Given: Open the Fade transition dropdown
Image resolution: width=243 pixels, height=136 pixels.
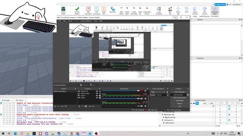Looking at the screenshot, I should 158,92.
